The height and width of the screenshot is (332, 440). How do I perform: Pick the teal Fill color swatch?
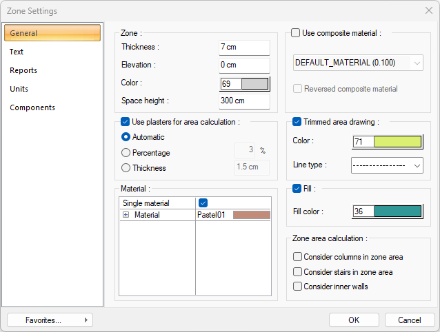(x=397, y=211)
